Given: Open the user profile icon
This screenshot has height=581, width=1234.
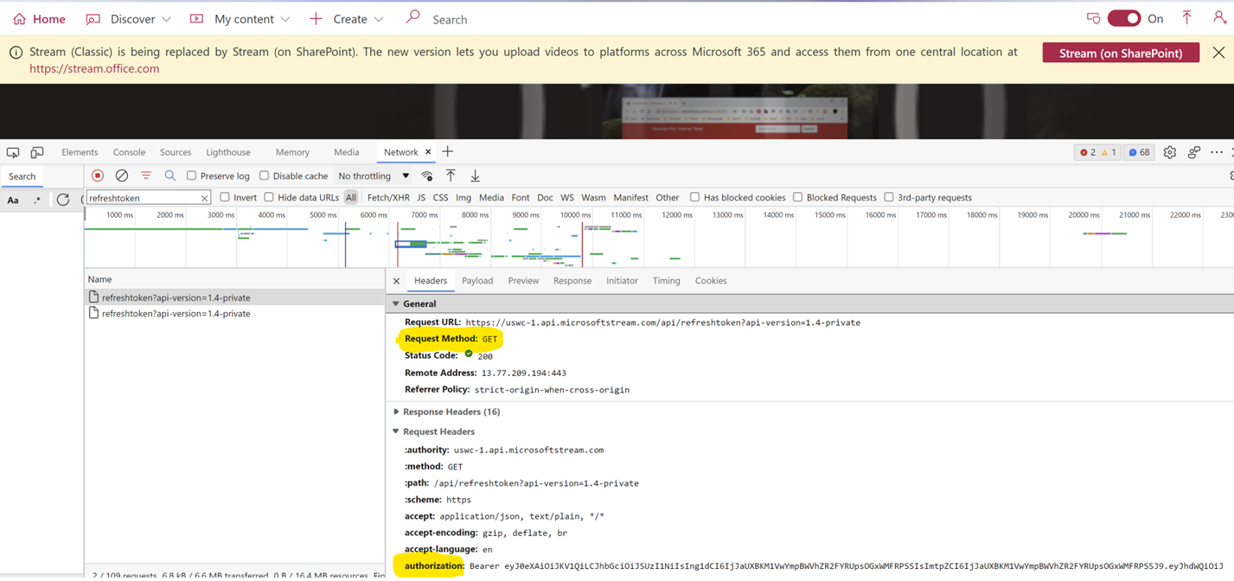Looking at the screenshot, I should point(1219,17).
